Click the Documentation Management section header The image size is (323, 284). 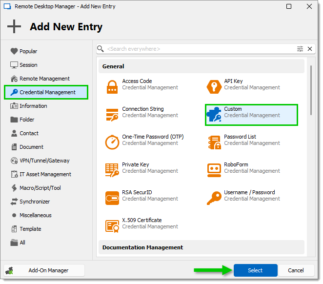point(201,247)
